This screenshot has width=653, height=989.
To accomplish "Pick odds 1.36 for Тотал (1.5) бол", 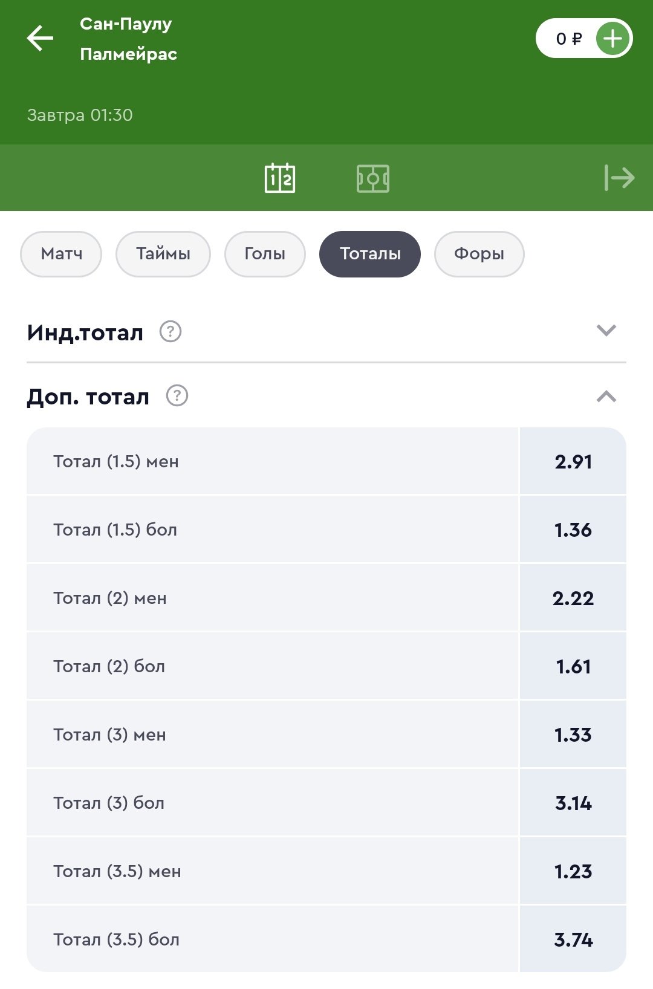I will (x=573, y=530).
